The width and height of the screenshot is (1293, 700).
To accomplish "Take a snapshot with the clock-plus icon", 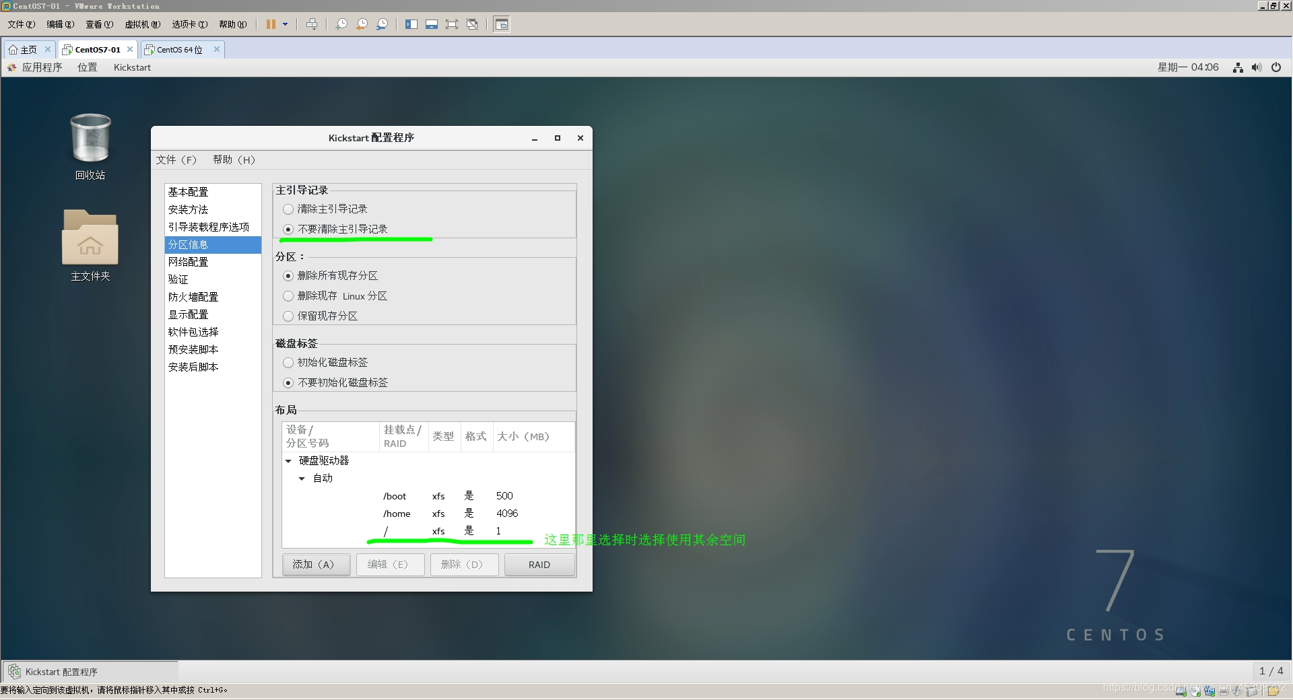I will [x=341, y=24].
